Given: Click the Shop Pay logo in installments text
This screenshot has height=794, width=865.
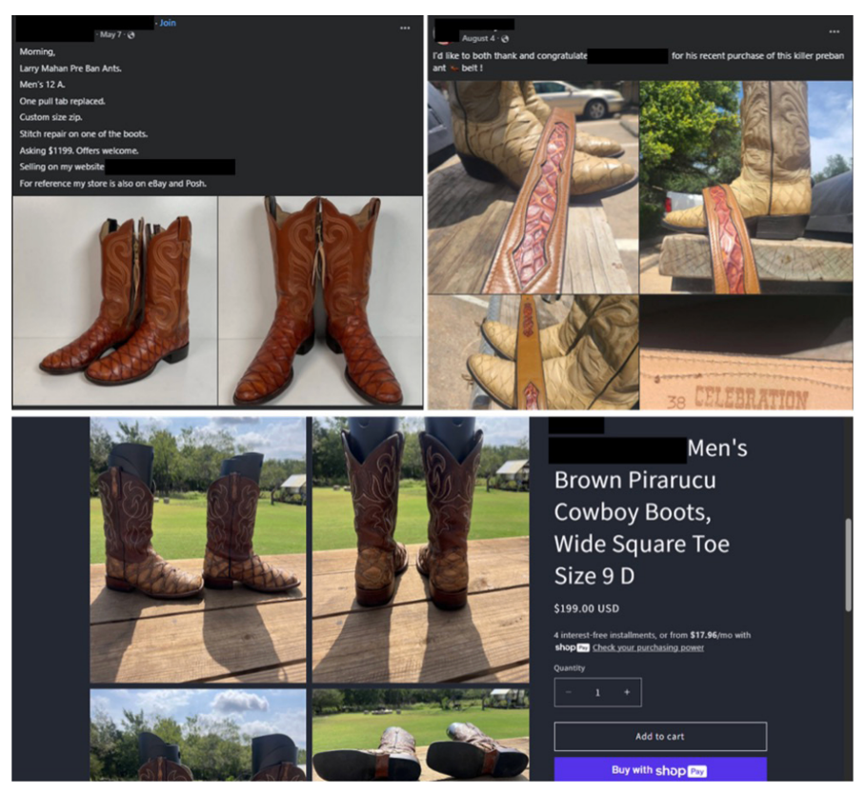Looking at the screenshot, I should click(572, 647).
